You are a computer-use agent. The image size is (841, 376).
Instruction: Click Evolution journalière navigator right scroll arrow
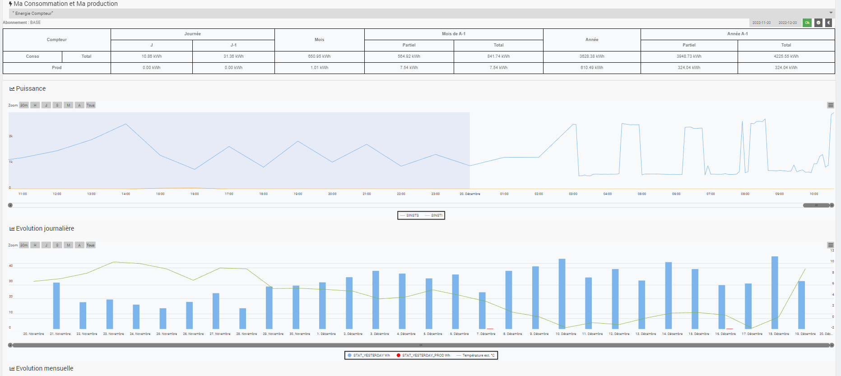click(x=832, y=345)
